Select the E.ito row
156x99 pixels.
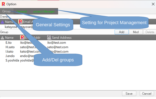78,43
